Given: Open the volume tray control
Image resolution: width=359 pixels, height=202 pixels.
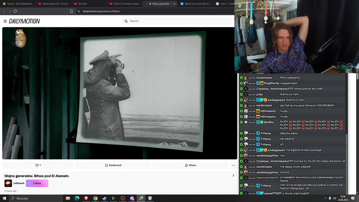Looking at the screenshot, I should (334, 198).
